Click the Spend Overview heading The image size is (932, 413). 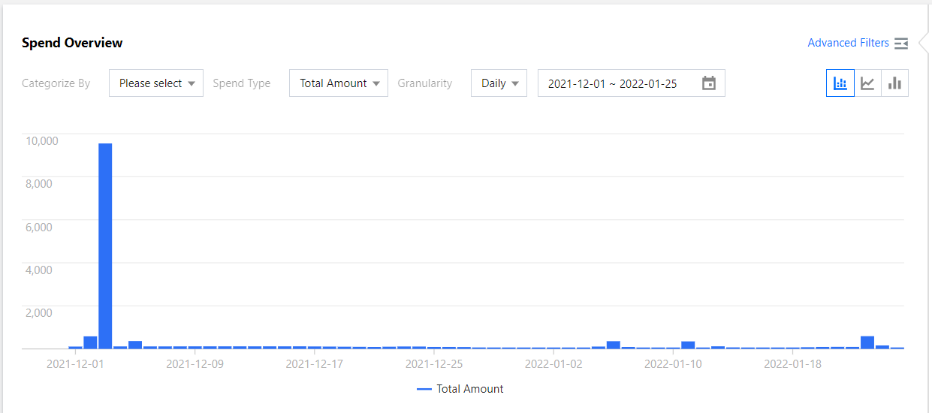tap(72, 43)
